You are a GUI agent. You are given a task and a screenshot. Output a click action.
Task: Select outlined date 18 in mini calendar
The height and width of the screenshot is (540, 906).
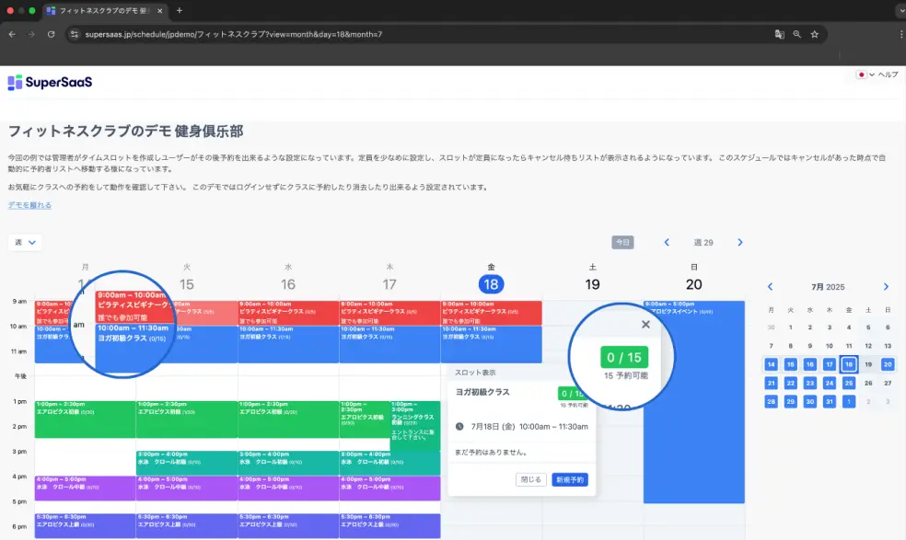click(x=849, y=364)
